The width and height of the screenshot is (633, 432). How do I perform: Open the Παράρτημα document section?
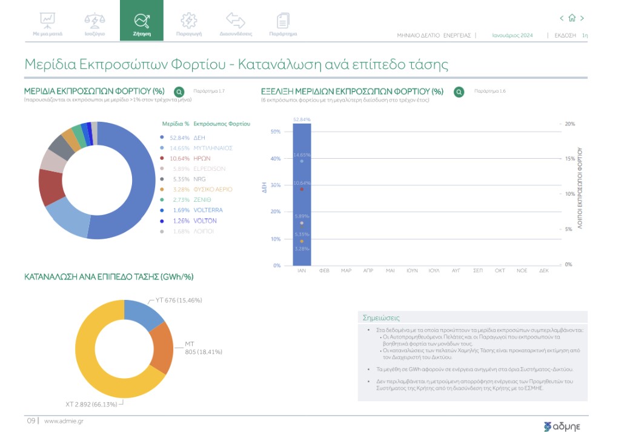click(283, 24)
